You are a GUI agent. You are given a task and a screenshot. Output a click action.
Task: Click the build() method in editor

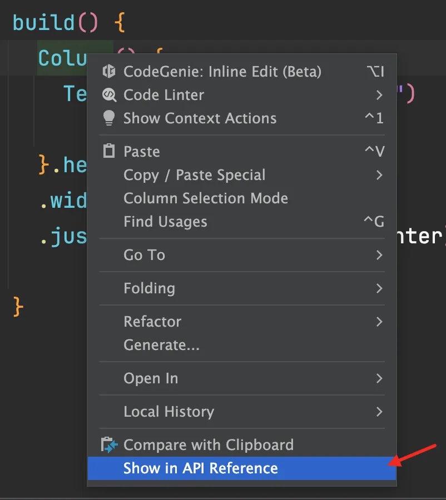pos(55,23)
